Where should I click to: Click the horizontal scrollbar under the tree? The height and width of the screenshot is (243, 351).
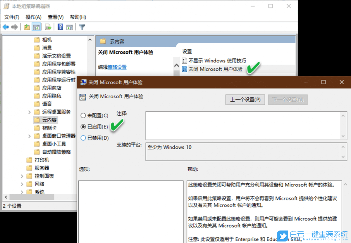(31, 197)
